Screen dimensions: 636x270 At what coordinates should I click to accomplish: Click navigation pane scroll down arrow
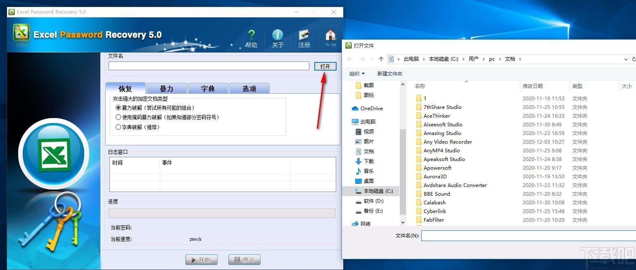[x=403, y=223]
